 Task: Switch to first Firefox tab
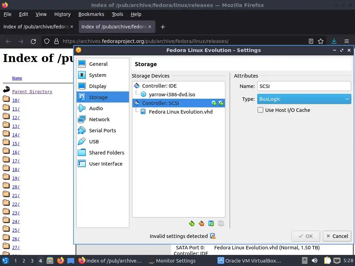pyautogui.click(x=36, y=27)
